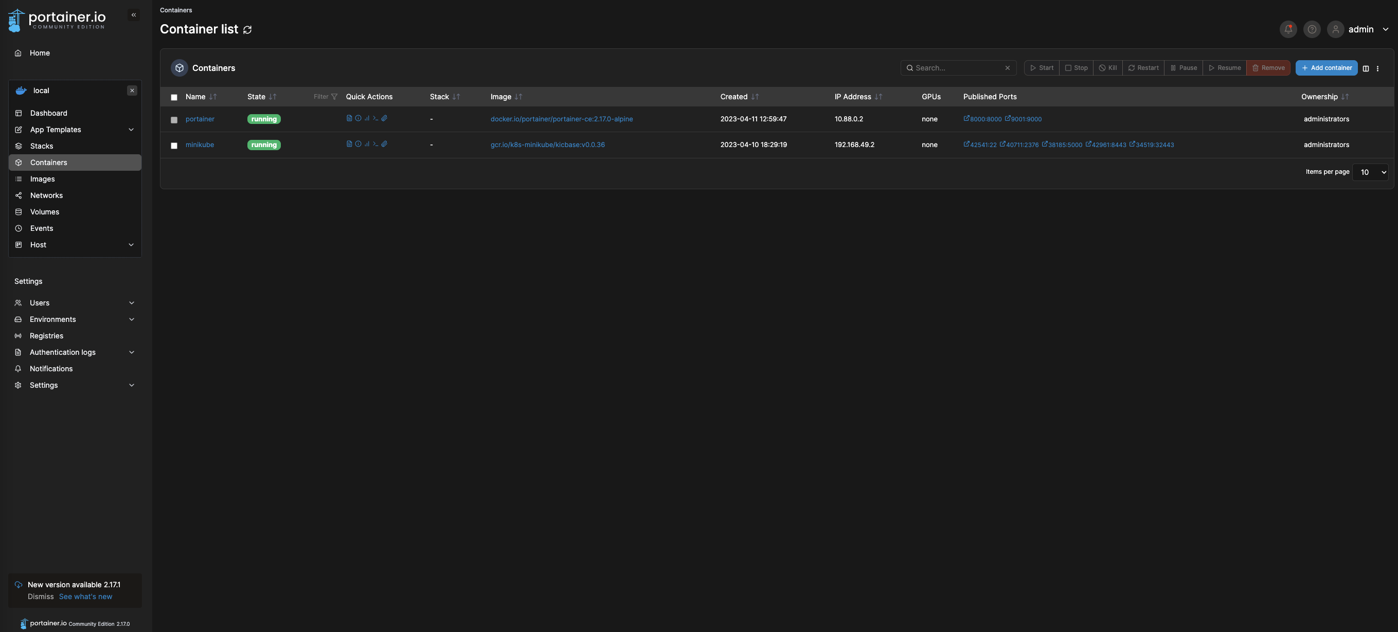
Task: Collapse the sidebar using the double-chevron icon
Action: click(134, 15)
